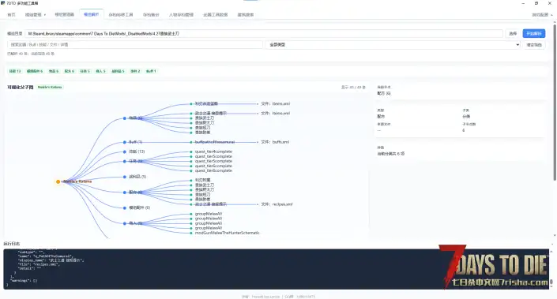Minimize the 7DTD tool window
The image size is (557, 299).
tap(523, 3)
